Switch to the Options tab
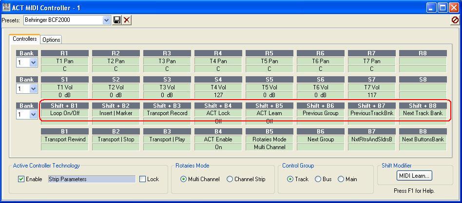The height and width of the screenshot is (203, 462). pos(51,40)
